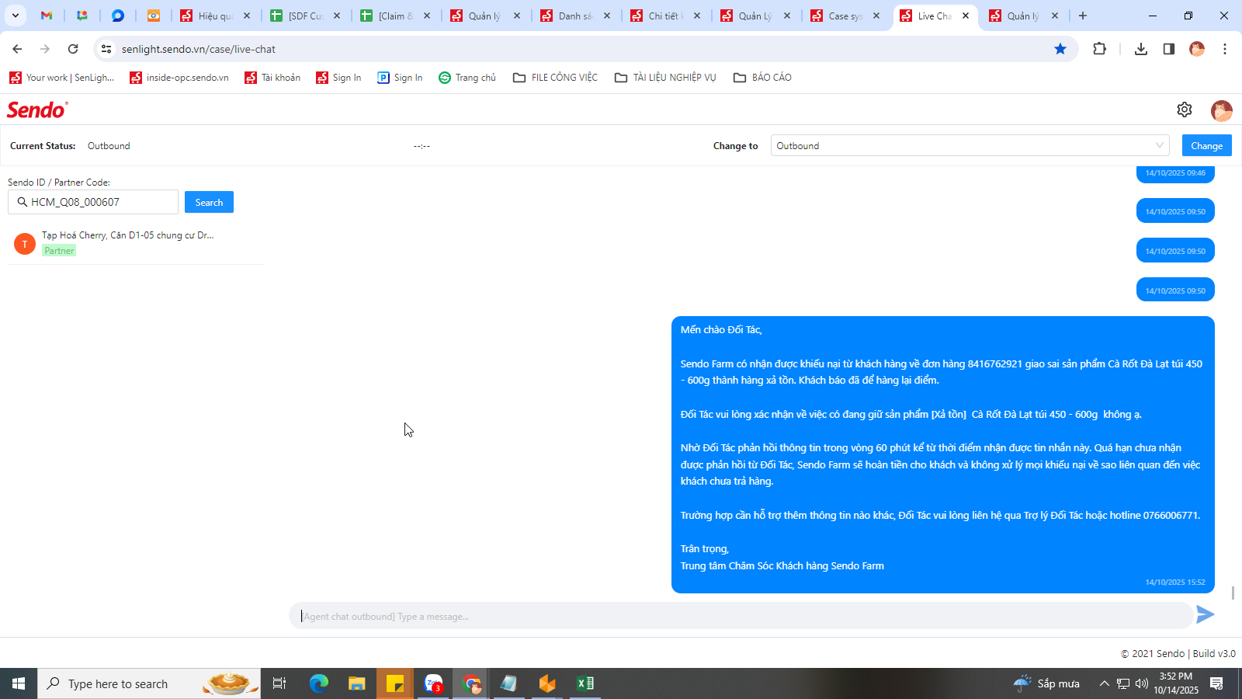Open Excel from the taskbar
Screen dimensions: 1242x699
coord(585,683)
